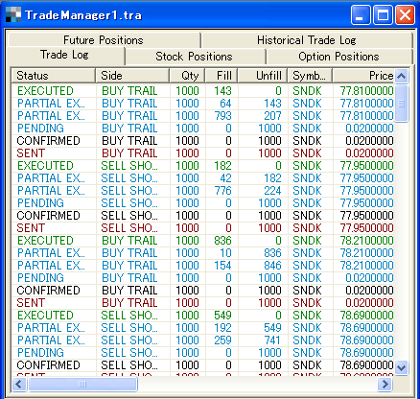Click the Fill value 154
Image resolution: width=420 pixels, height=399 pixels.
(222, 266)
